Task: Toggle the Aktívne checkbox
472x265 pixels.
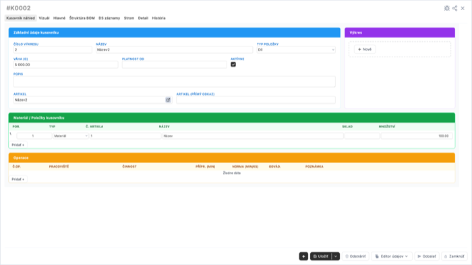Action: pyautogui.click(x=233, y=65)
